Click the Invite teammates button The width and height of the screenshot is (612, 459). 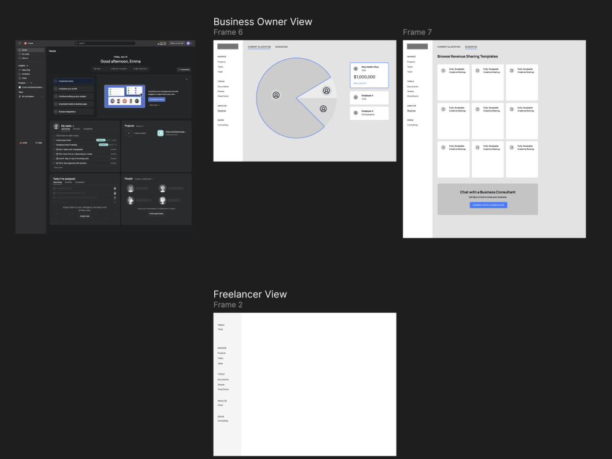point(156,214)
